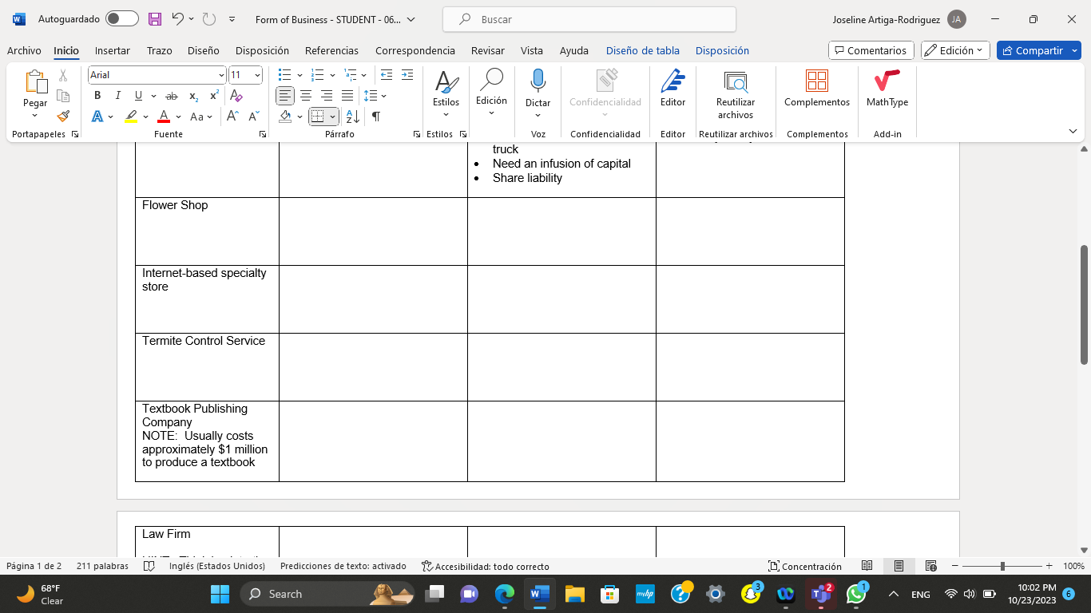Click the Edición mode button
This screenshot has width=1091, height=613.
point(955,50)
